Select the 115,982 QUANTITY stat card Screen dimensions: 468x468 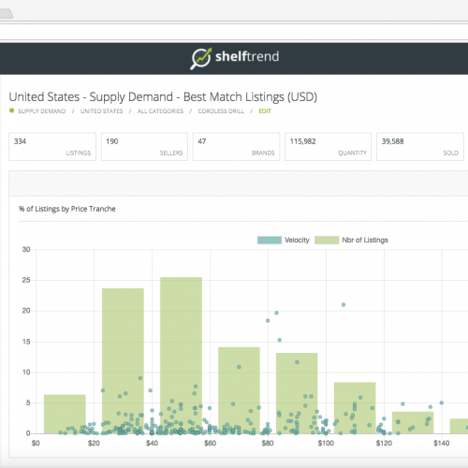(328, 147)
